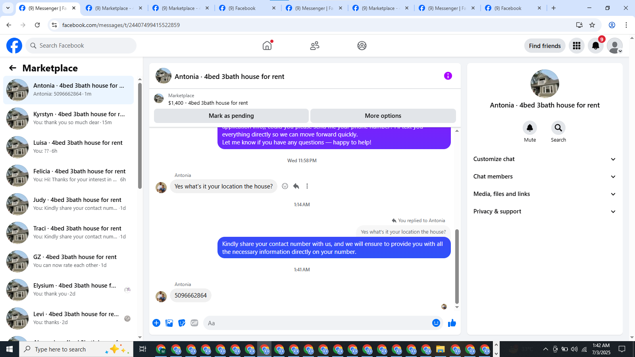The width and height of the screenshot is (635, 357).
Task: Open Windows Task View icon
Action: click(x=143, y=349)
